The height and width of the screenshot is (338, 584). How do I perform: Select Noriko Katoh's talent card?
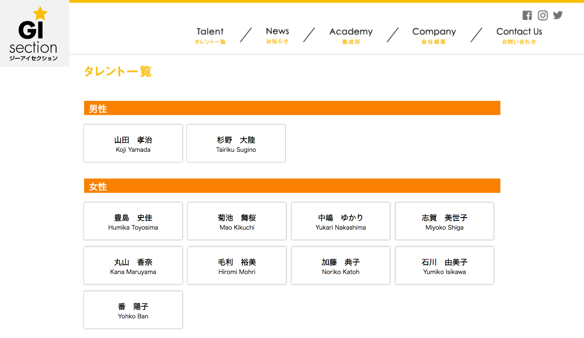coord(341,266)
